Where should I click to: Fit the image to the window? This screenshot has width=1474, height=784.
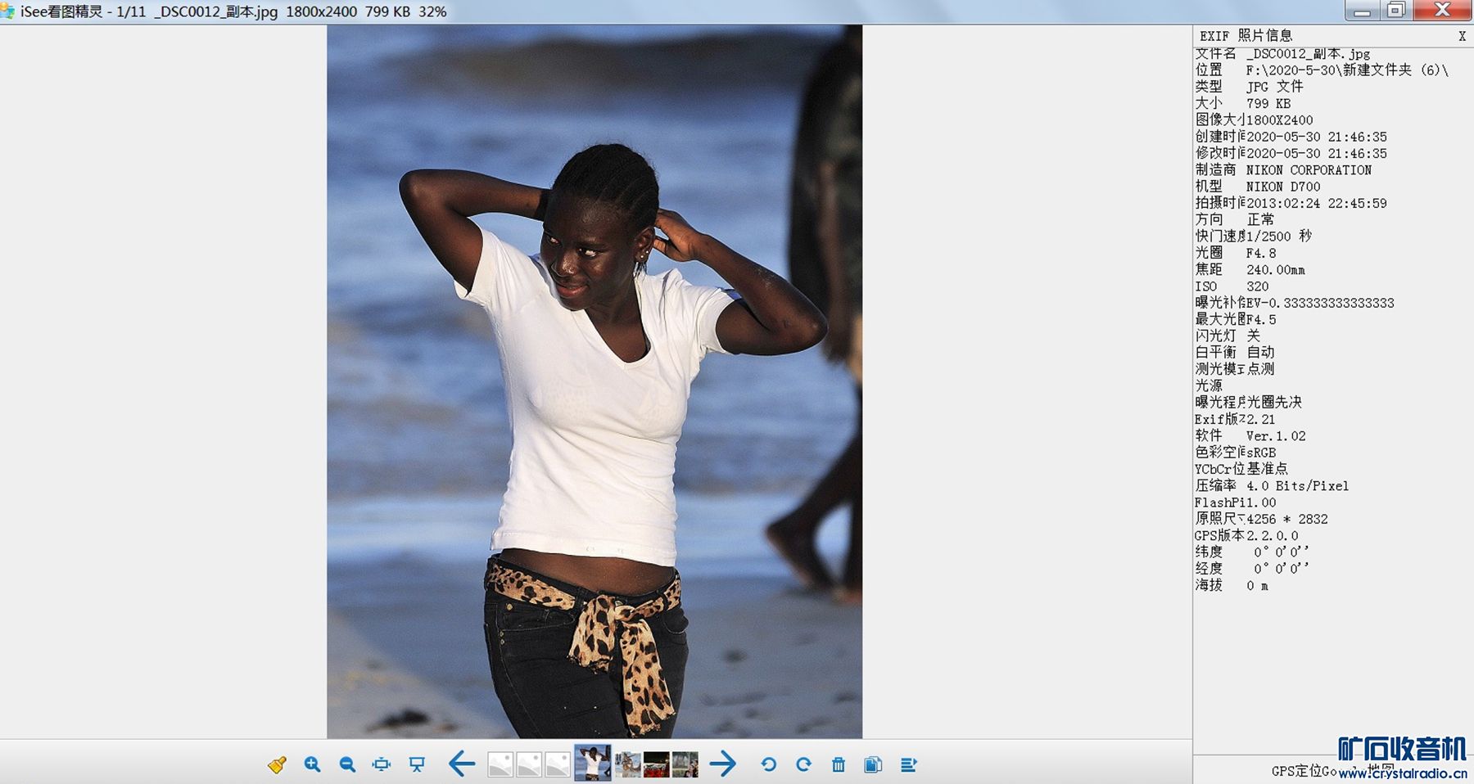382,764
